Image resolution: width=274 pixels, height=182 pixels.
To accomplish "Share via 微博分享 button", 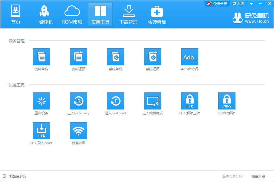I will click(217, 4).
